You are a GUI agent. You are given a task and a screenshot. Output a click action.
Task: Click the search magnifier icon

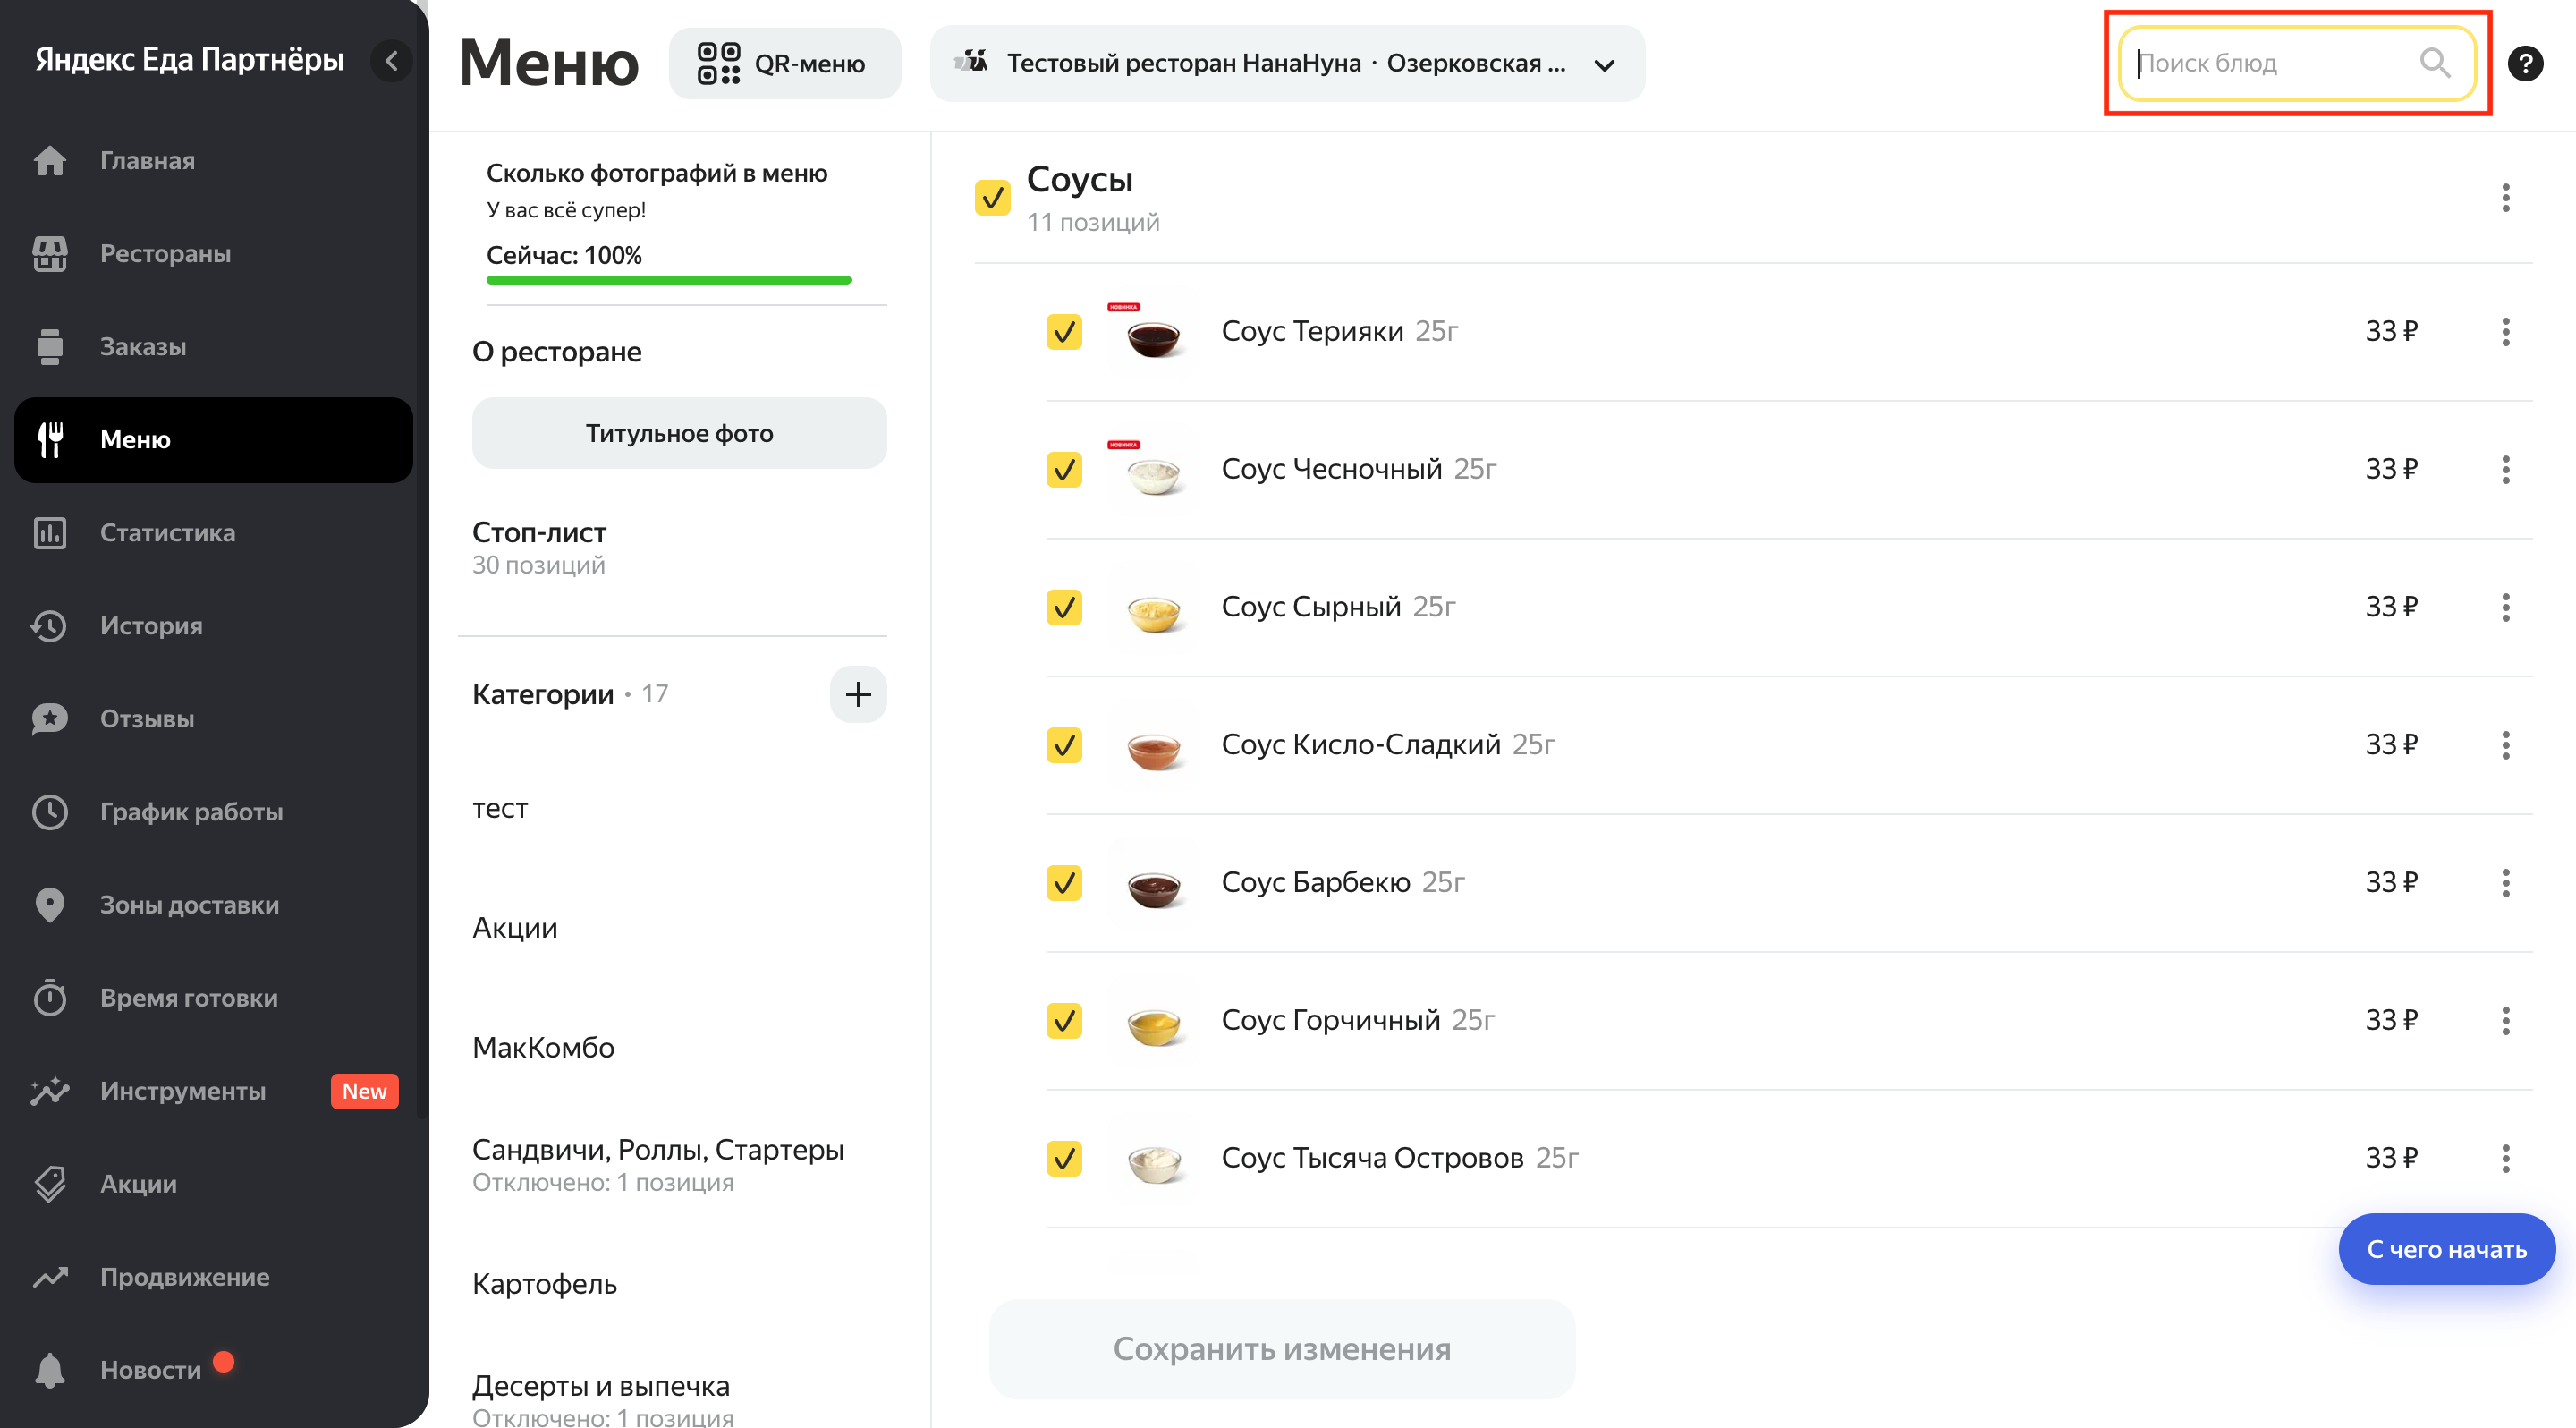click(x=2435, y=63)
